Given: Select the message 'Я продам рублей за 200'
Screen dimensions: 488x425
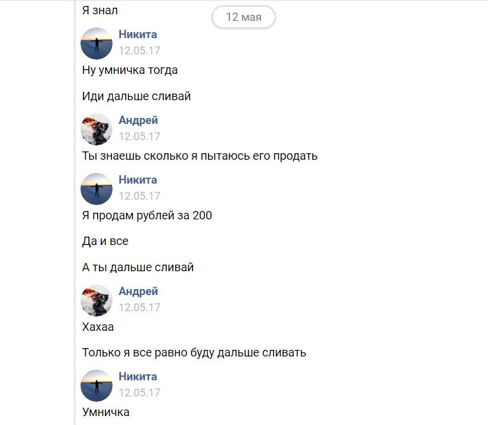Looking at the screenshot, I should coord(147,215).
